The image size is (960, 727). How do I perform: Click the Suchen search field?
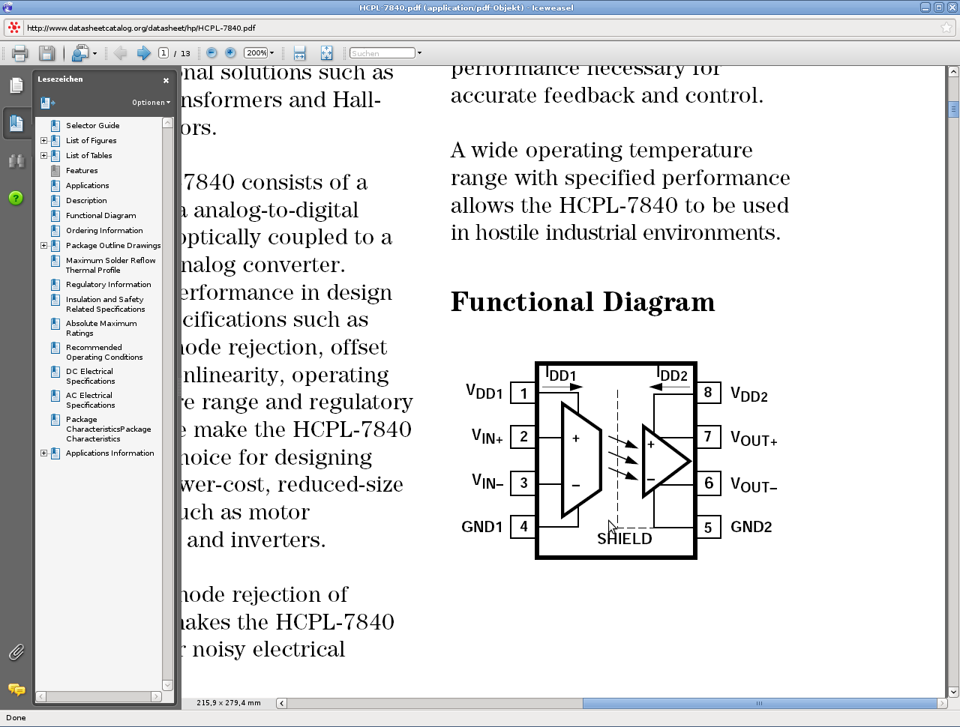[x=382, y=53]
